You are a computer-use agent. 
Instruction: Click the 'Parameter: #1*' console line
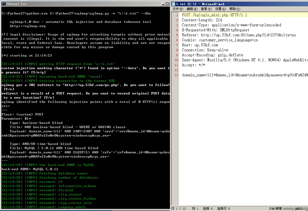point(16,119)
